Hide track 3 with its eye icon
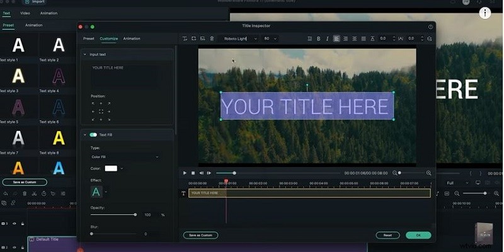504x252 pixels. (x=14, y=224)
